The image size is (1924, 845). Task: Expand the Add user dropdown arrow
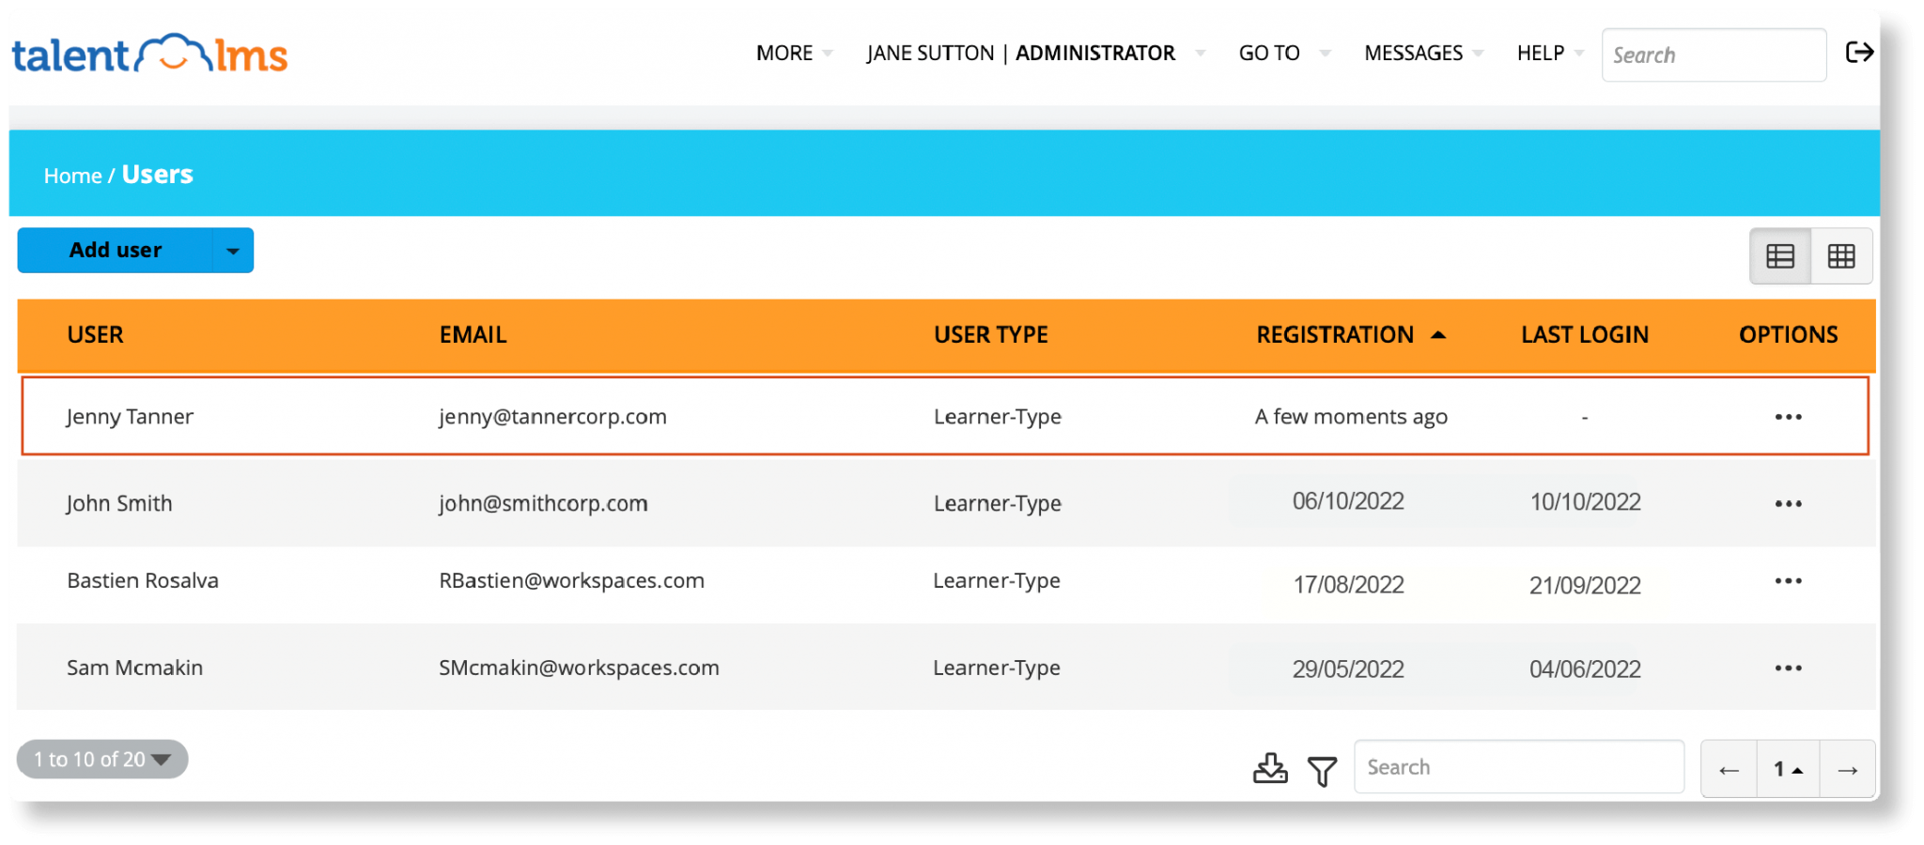(x=233, y=250)
